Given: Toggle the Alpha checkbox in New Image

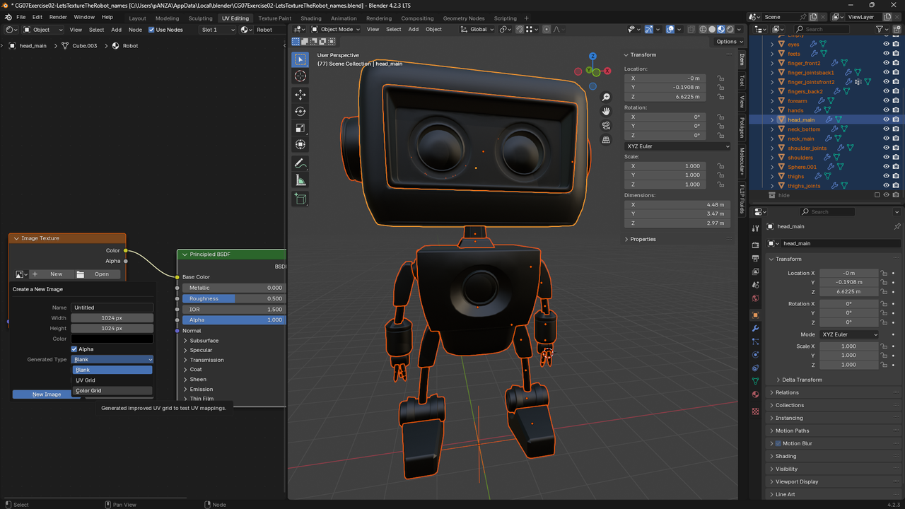Looking at the screenshot, I should click(x=74, y=349).
